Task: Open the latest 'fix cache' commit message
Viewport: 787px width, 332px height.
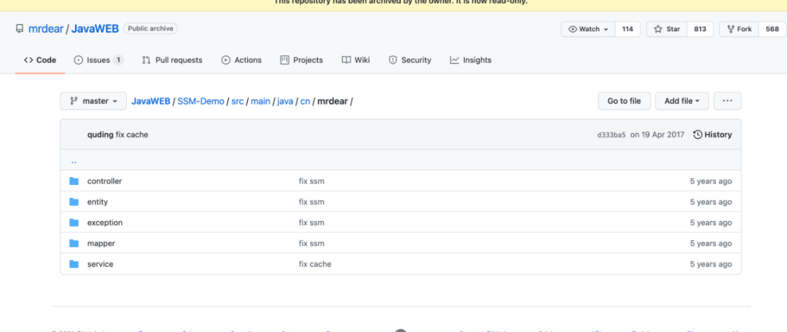Action: (x=132, y=135)
